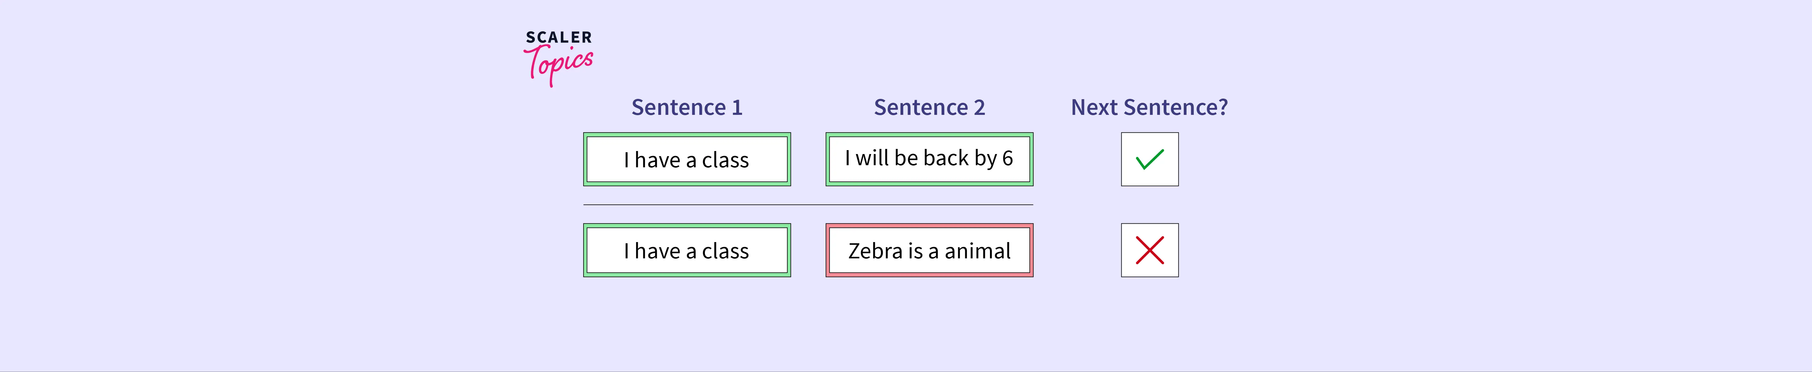
Task: Select the red-bordered Zebra sentence box
Action: click(929, 251)
